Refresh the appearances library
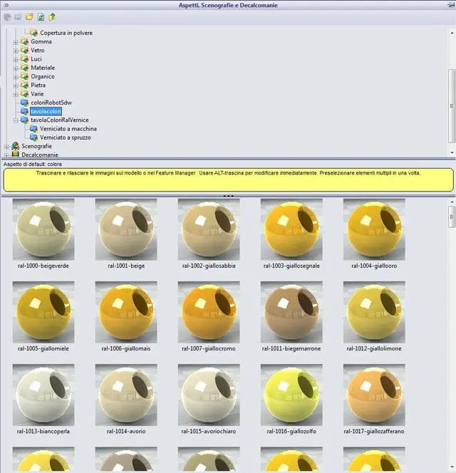Viewport: 456px width, 473px height. pyautogui.click(x=41, y=17)
